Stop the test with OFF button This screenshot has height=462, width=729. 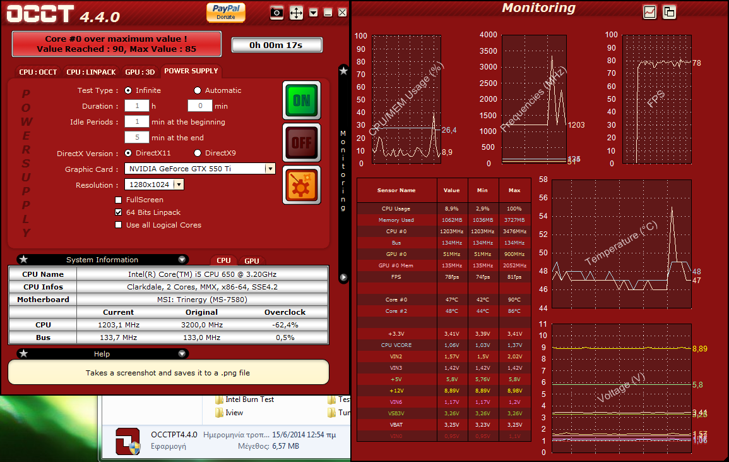(302, 142)
